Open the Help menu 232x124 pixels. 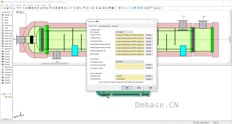click(x=49, y=5)
